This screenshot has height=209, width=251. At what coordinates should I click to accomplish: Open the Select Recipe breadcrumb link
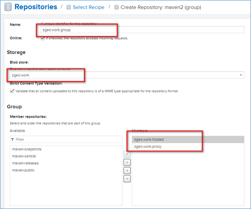click(x=88, y=7)
